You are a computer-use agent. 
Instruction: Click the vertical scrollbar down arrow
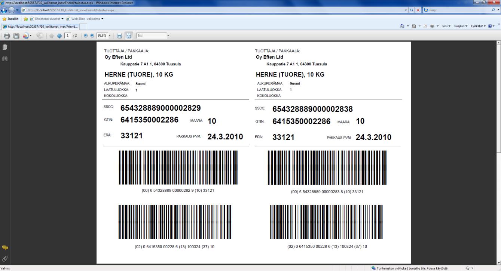(x=498, y=262)
